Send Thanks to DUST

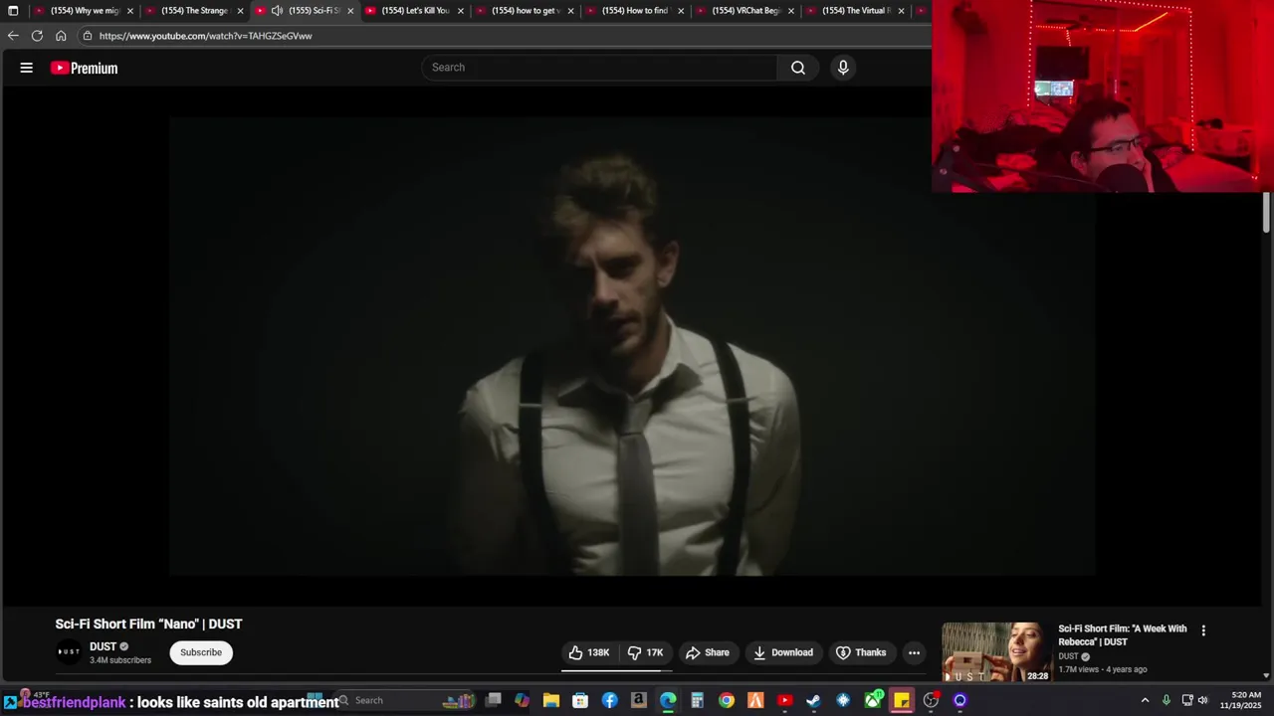[x=861, y=652]
